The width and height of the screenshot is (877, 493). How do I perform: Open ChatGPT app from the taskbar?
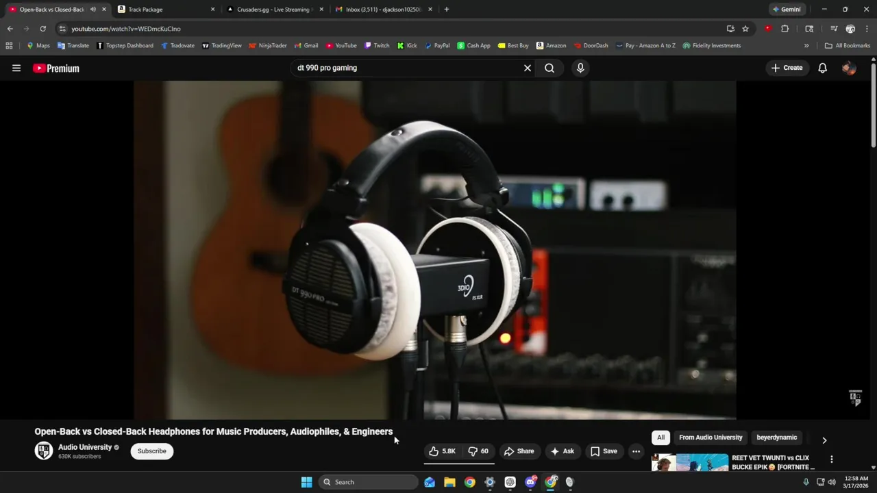(510, 482)
